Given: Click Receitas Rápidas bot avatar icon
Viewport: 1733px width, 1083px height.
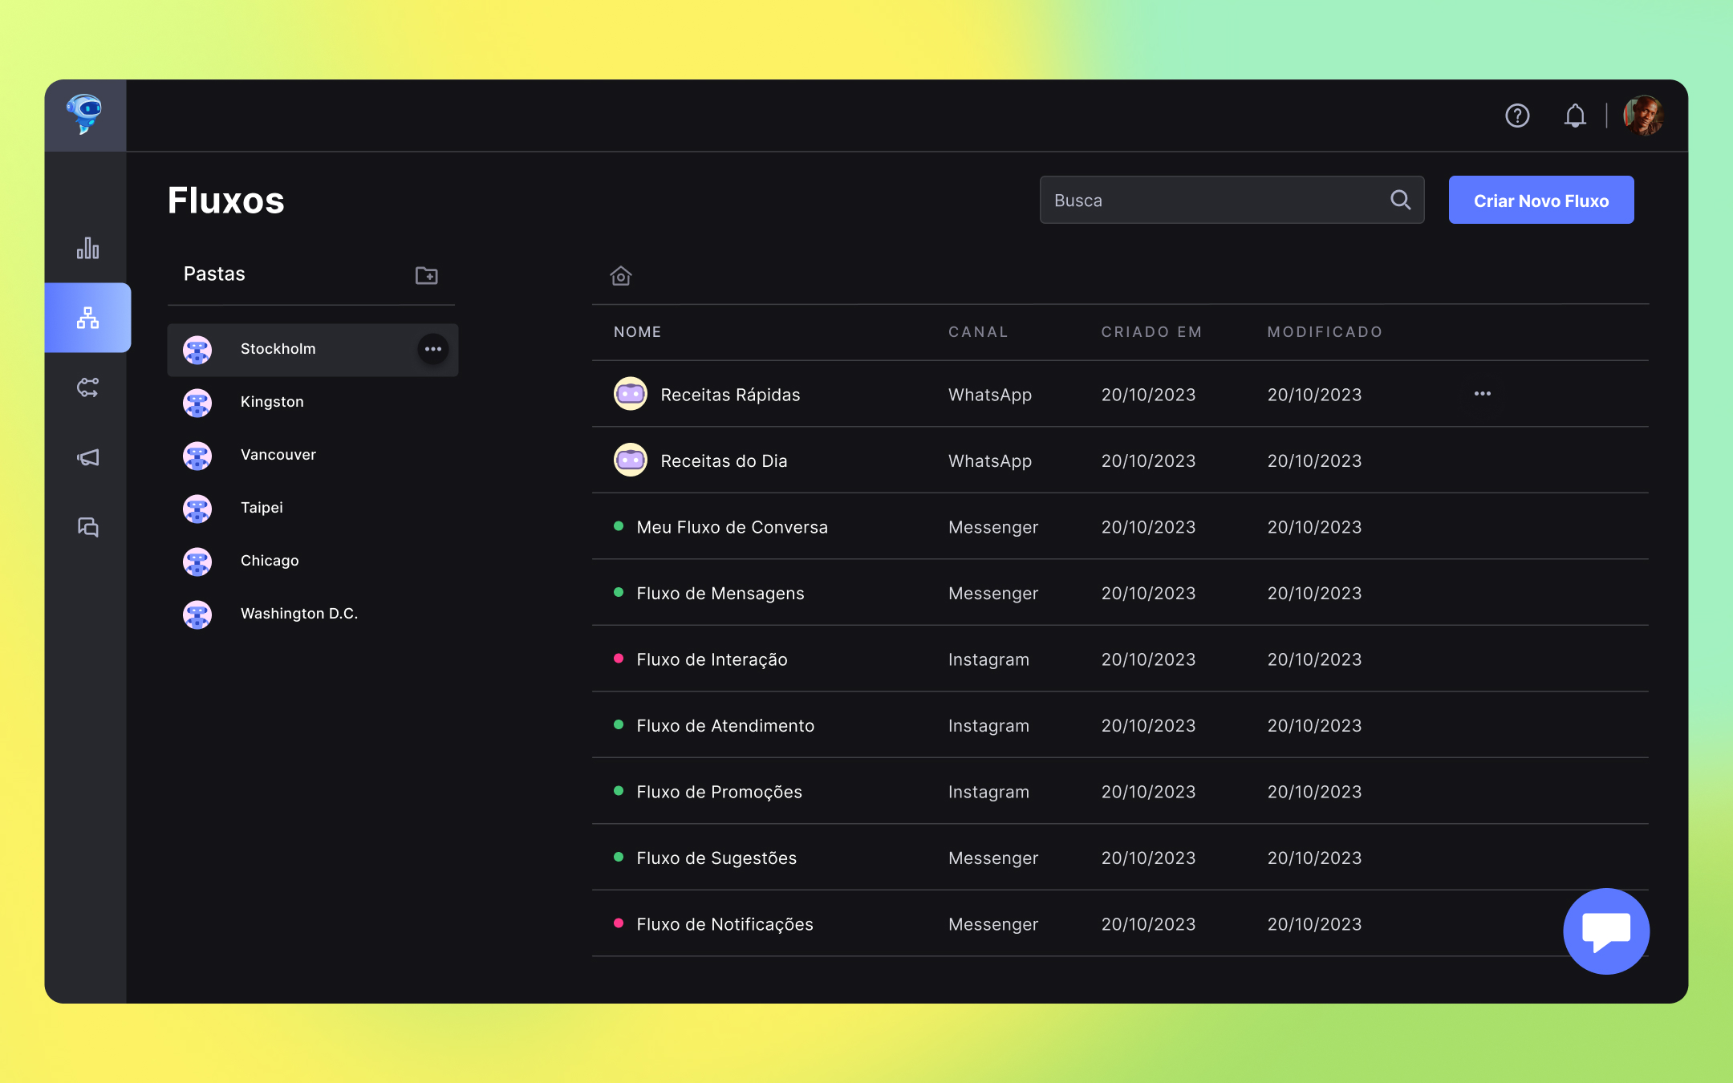Looking at the screenshot, I should [631, 394].
